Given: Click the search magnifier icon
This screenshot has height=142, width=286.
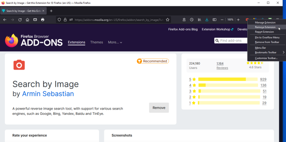Looking at the screenshot, I should click(x=217, y=41).
